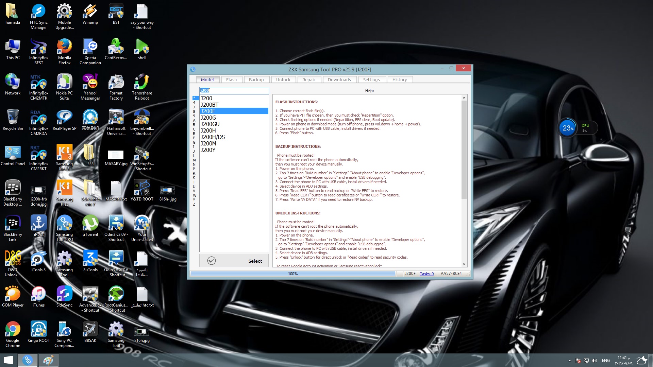The image size is (653, 367).
Task: Click the Select model button
Action: pyautogui.click(x=234, y=261)
